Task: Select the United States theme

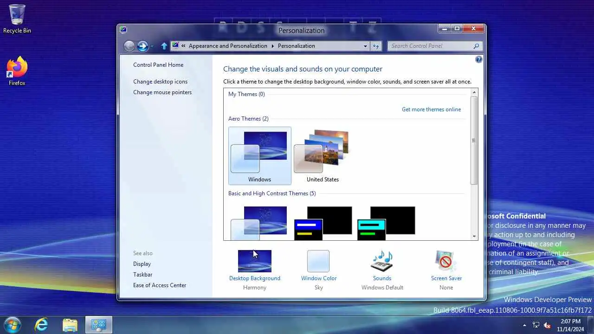Action: click(x=323, y=156)
